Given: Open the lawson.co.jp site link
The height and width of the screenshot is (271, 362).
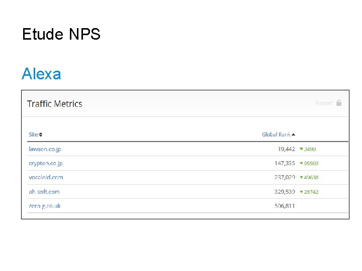Looking at the screenshot, I should pos(45,149).
